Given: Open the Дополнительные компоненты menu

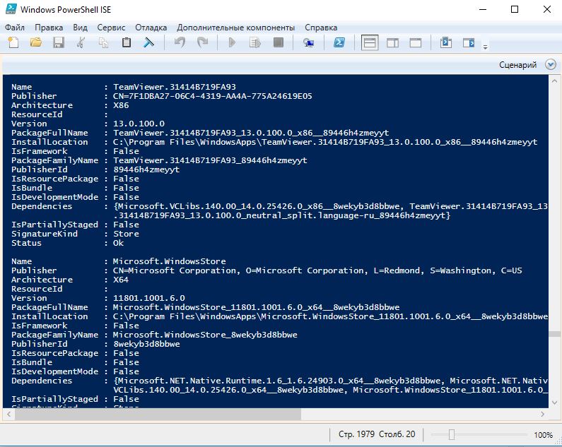Looking at the screenshot, I should (x=235, y=28).
